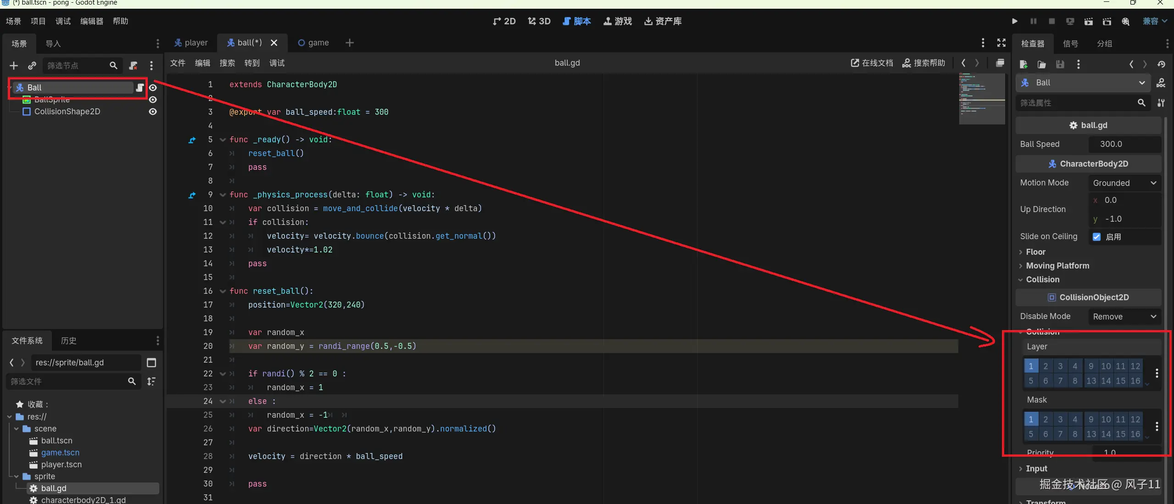Open the 帮助 menu

coord(120,21)
